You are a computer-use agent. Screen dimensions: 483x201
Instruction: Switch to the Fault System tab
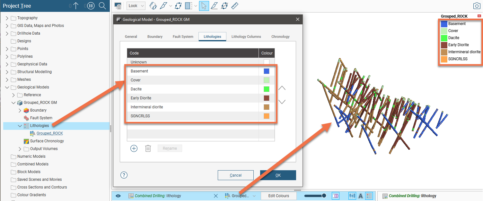(x=183, y=37)
